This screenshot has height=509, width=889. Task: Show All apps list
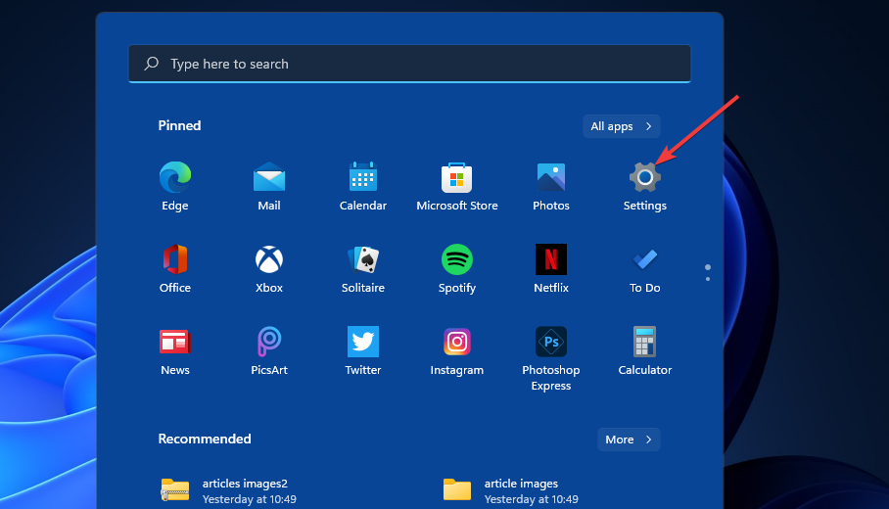coord(622,126)
